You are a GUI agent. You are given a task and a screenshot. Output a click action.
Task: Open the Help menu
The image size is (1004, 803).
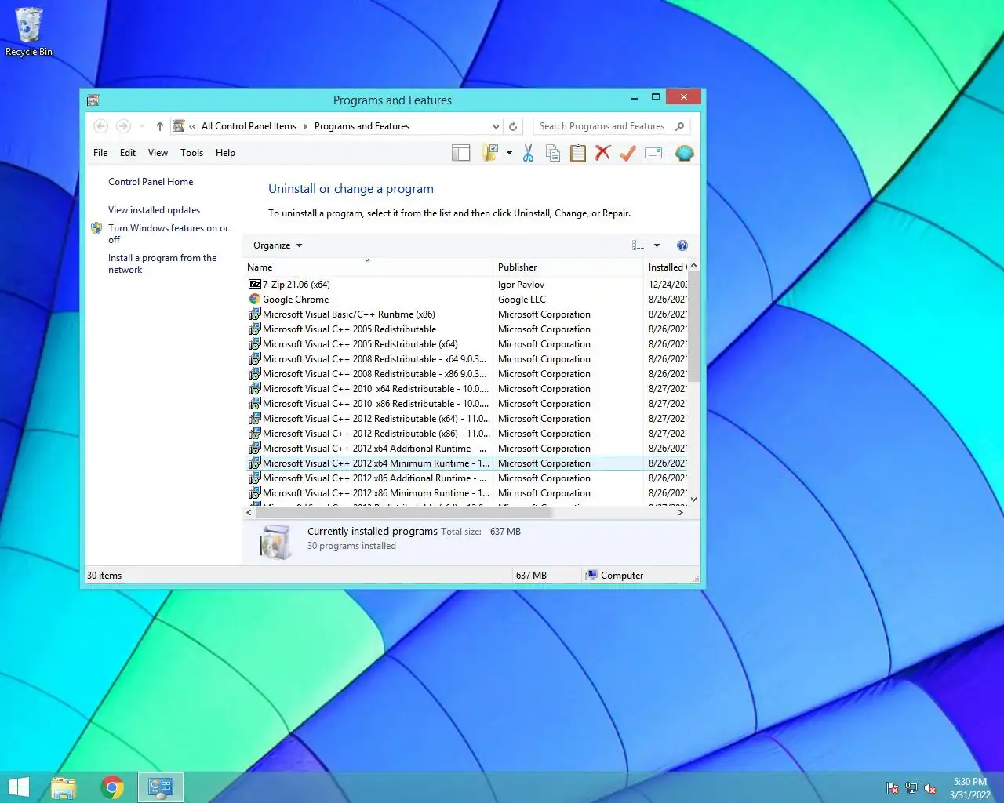(x=225, y=153)
